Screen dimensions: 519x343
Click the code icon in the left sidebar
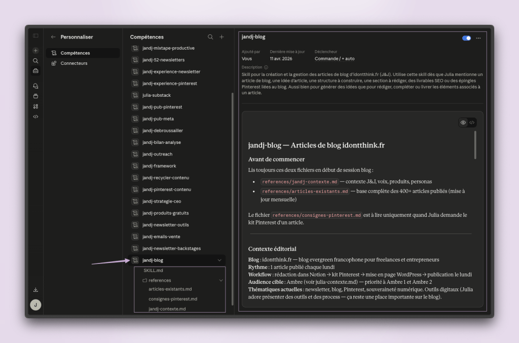35,117
